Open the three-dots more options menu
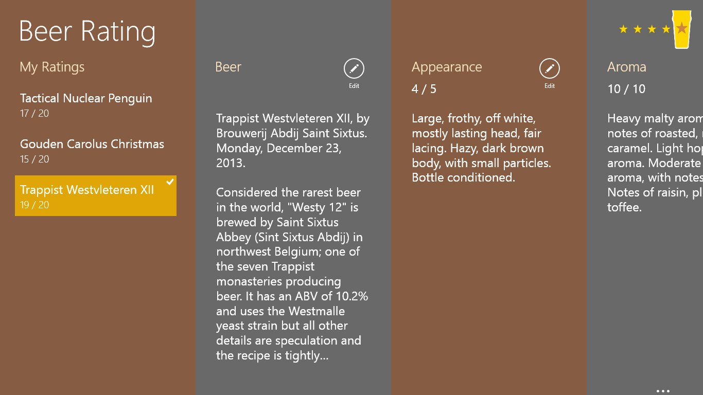 (663, 391)
